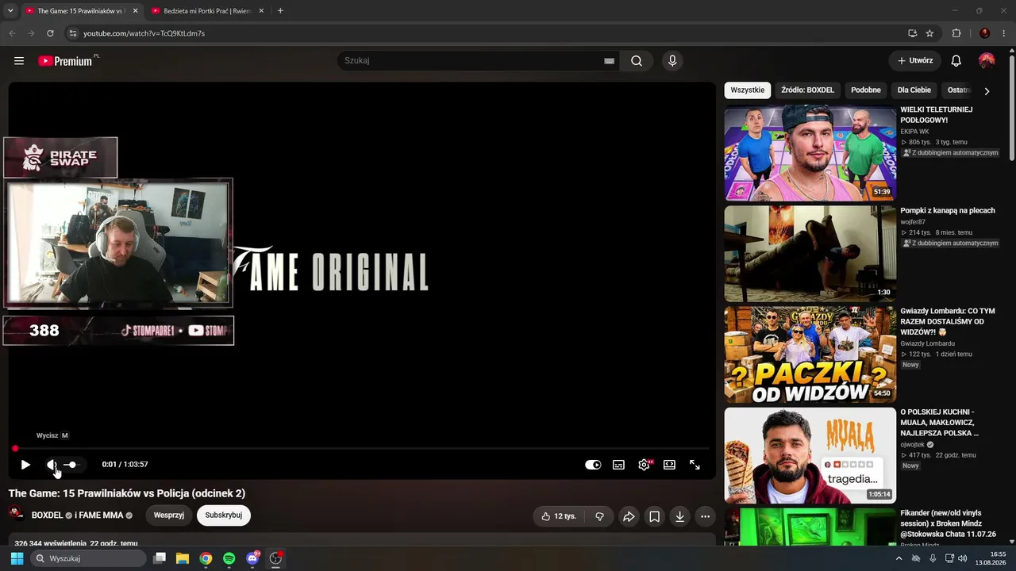Download the video
The height and width of the screenshot is (571, 1016).
(679, 516)
